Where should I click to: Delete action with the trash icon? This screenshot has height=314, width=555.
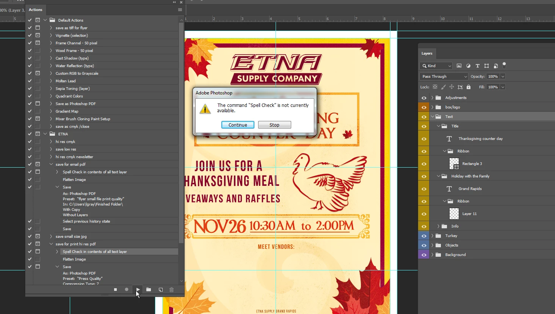pyautogui.click(x=172, y=290)
